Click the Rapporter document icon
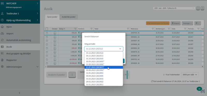 coord(2,60)
